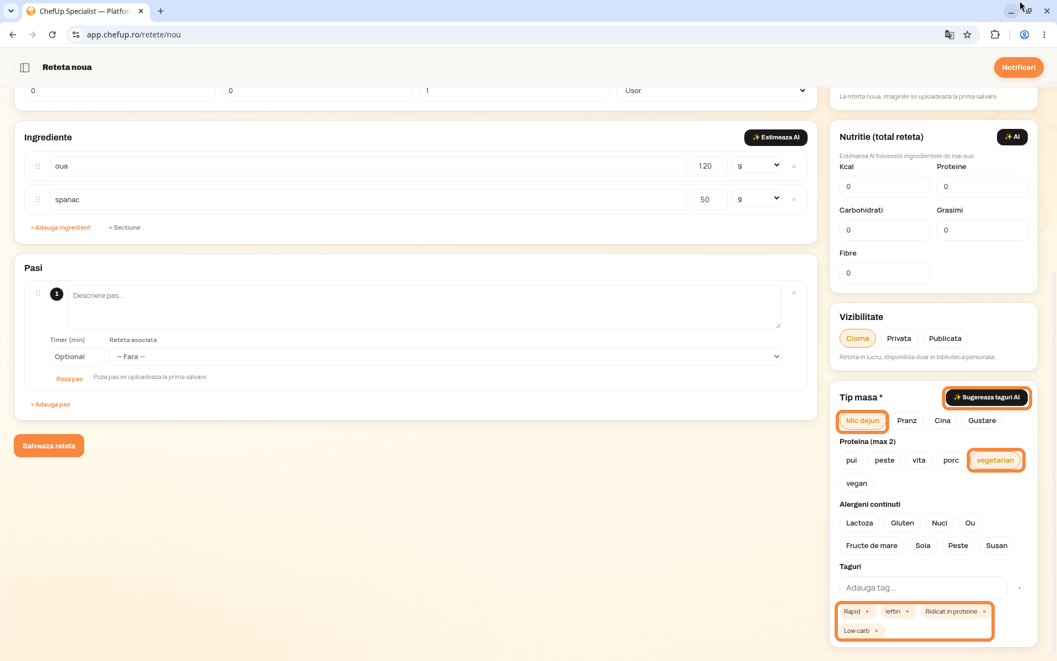Focus the Adauga tag input
The width and height of the screenshot is (1057, 661).
coord(923,588)
